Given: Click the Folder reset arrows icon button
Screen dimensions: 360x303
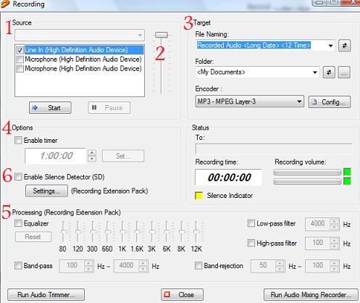Looking at the screenshot, I should click(x=329, y=72).
